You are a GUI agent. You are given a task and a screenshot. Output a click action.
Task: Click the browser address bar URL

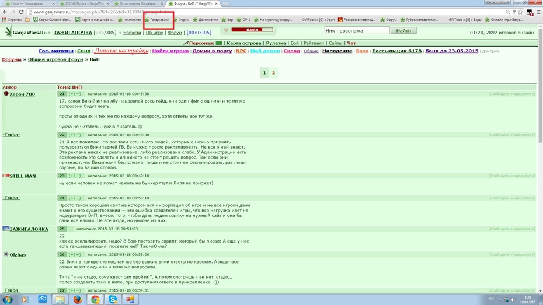[100, 12]
